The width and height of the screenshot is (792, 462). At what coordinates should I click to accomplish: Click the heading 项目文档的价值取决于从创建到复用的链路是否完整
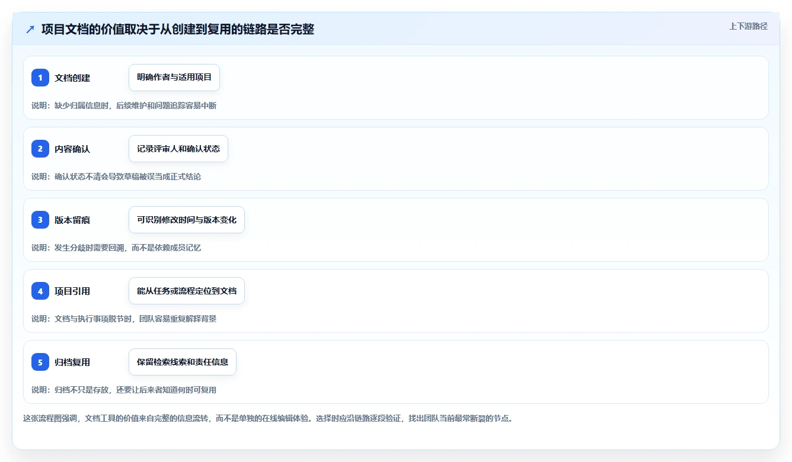[x=178, y=29]
